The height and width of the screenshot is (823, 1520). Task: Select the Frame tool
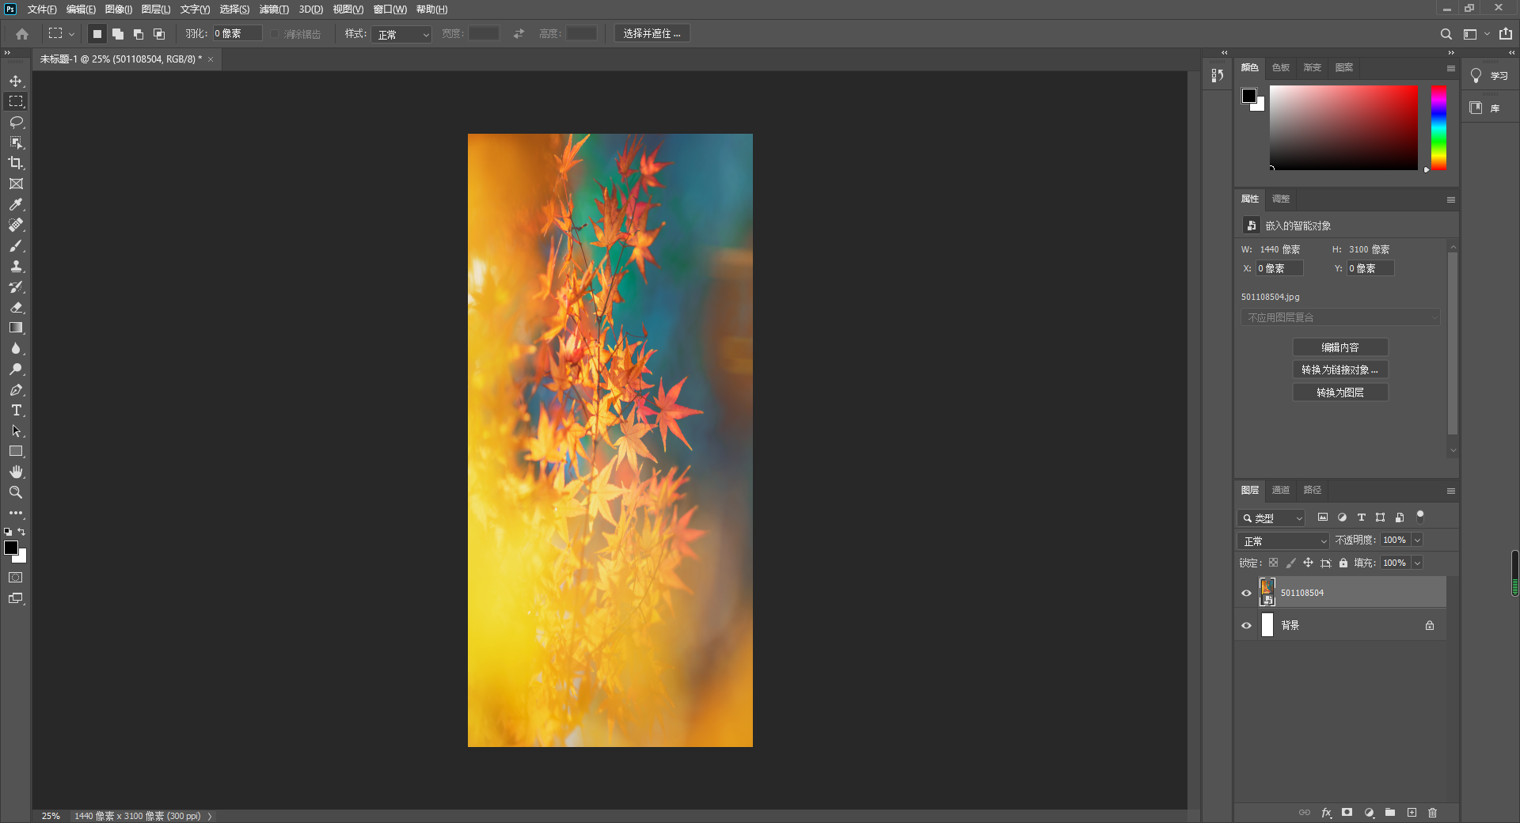[16, 184]
